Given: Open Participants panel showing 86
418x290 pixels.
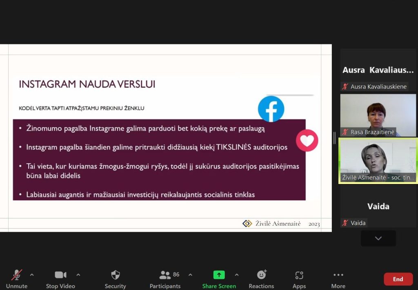Looking at the screenshot, I should point(165,279).
